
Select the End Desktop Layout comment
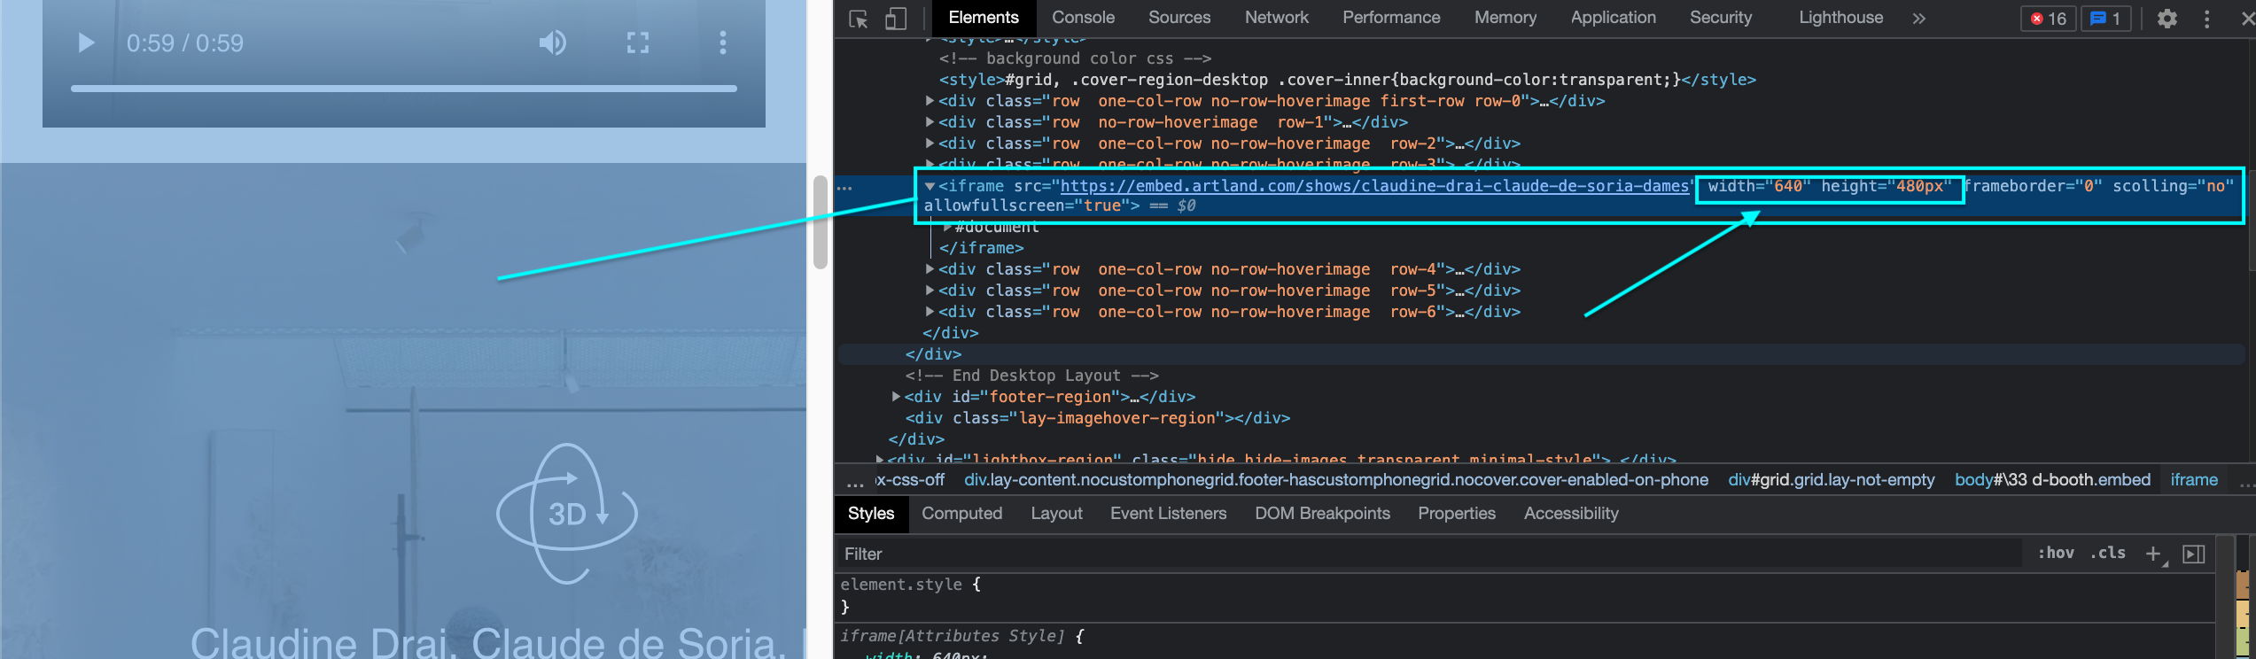[x=1032, y=376]
